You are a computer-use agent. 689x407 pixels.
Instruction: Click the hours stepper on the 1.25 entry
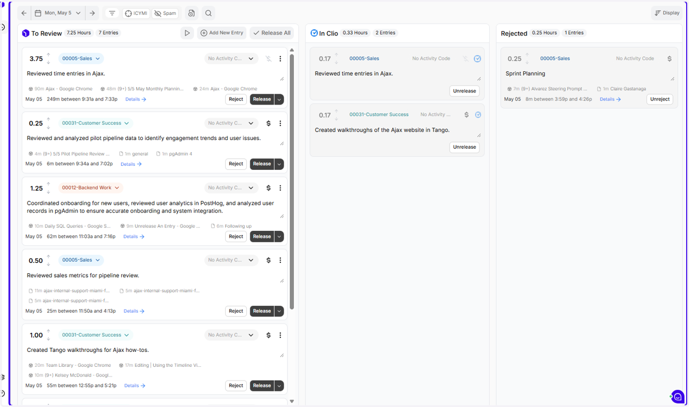point(49,188)
